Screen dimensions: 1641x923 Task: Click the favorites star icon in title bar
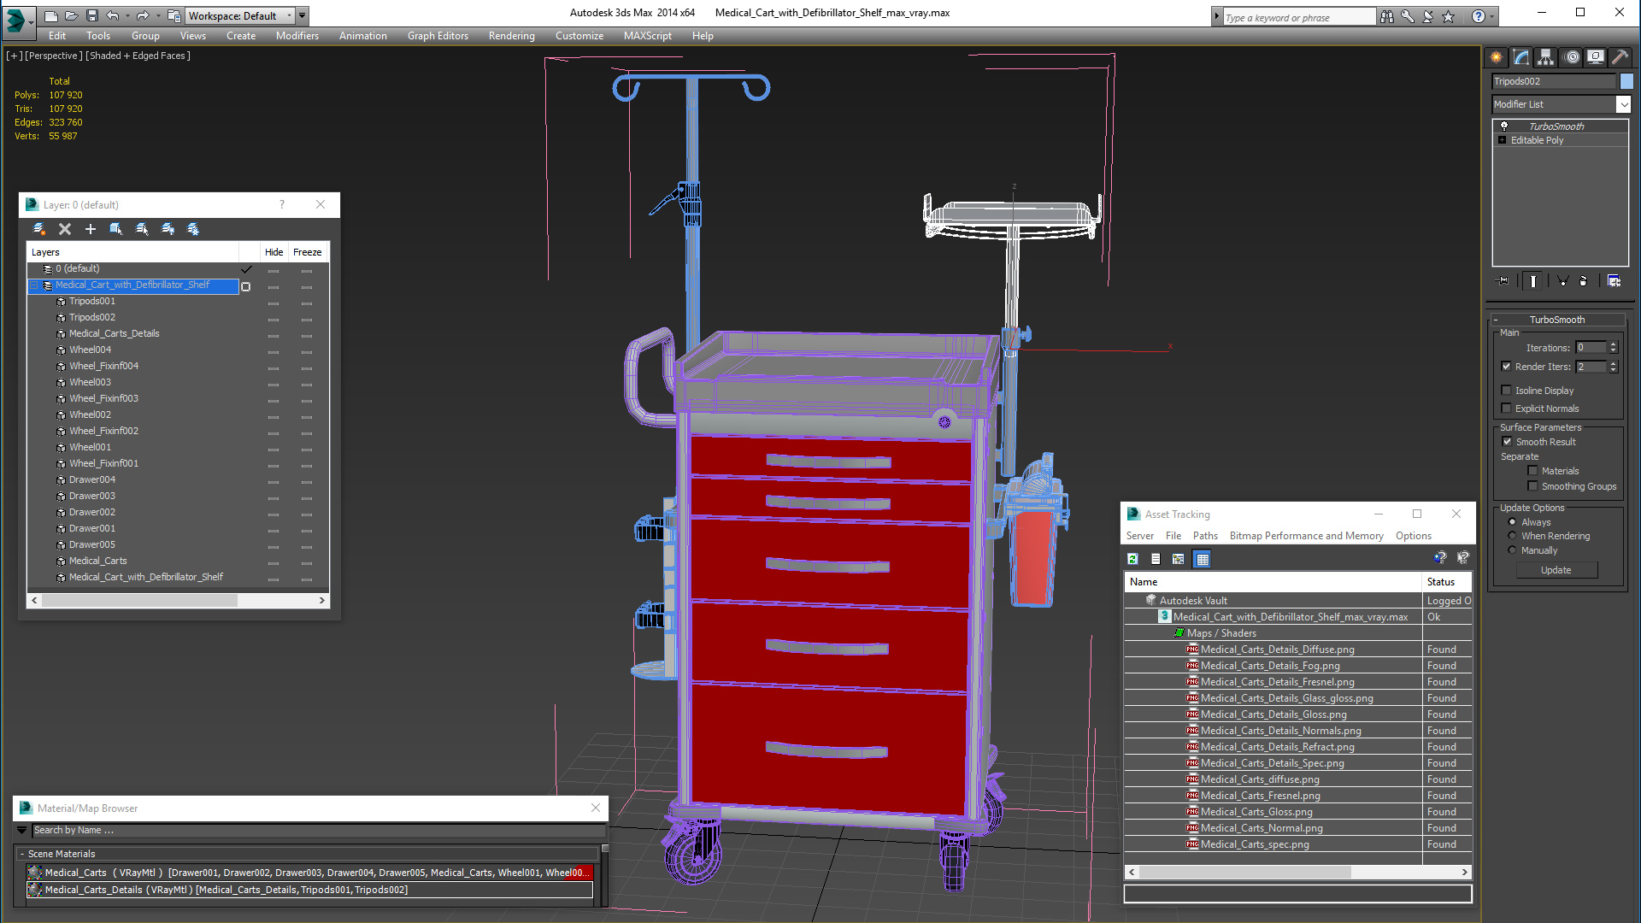point(1449,17)
